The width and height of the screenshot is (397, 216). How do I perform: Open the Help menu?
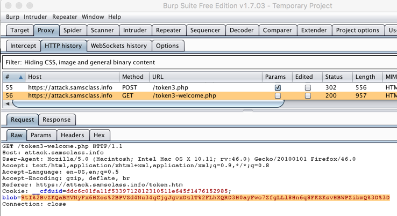click(115, 17)
